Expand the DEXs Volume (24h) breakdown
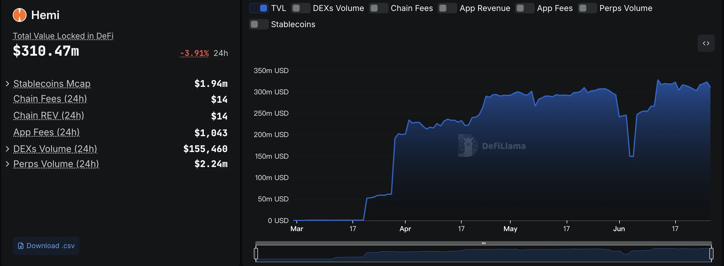 tap(8, 149)
